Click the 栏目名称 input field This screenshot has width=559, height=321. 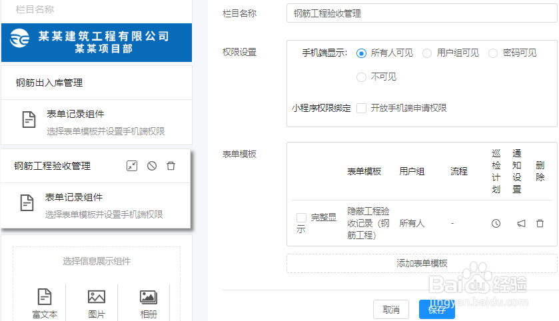(x=422, y=13)
